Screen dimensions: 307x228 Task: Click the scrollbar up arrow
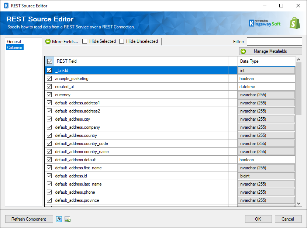(299, 59)
